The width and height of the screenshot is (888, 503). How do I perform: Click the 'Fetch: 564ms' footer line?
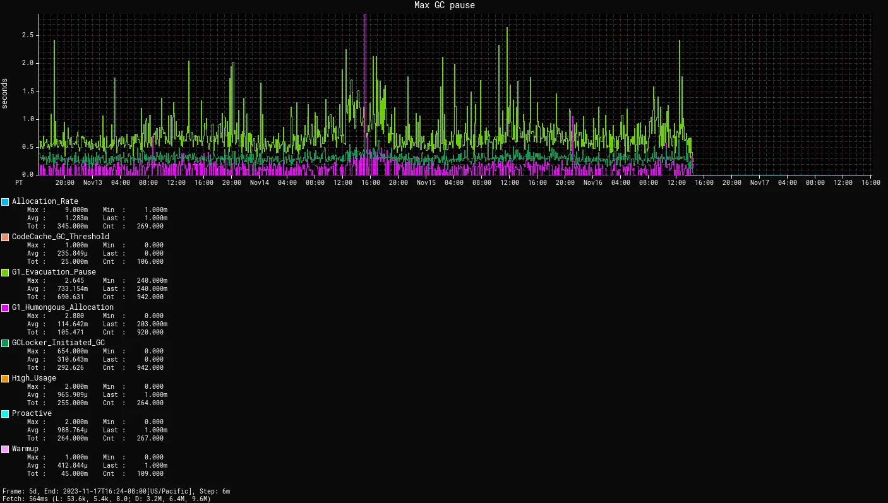point(107,499)
